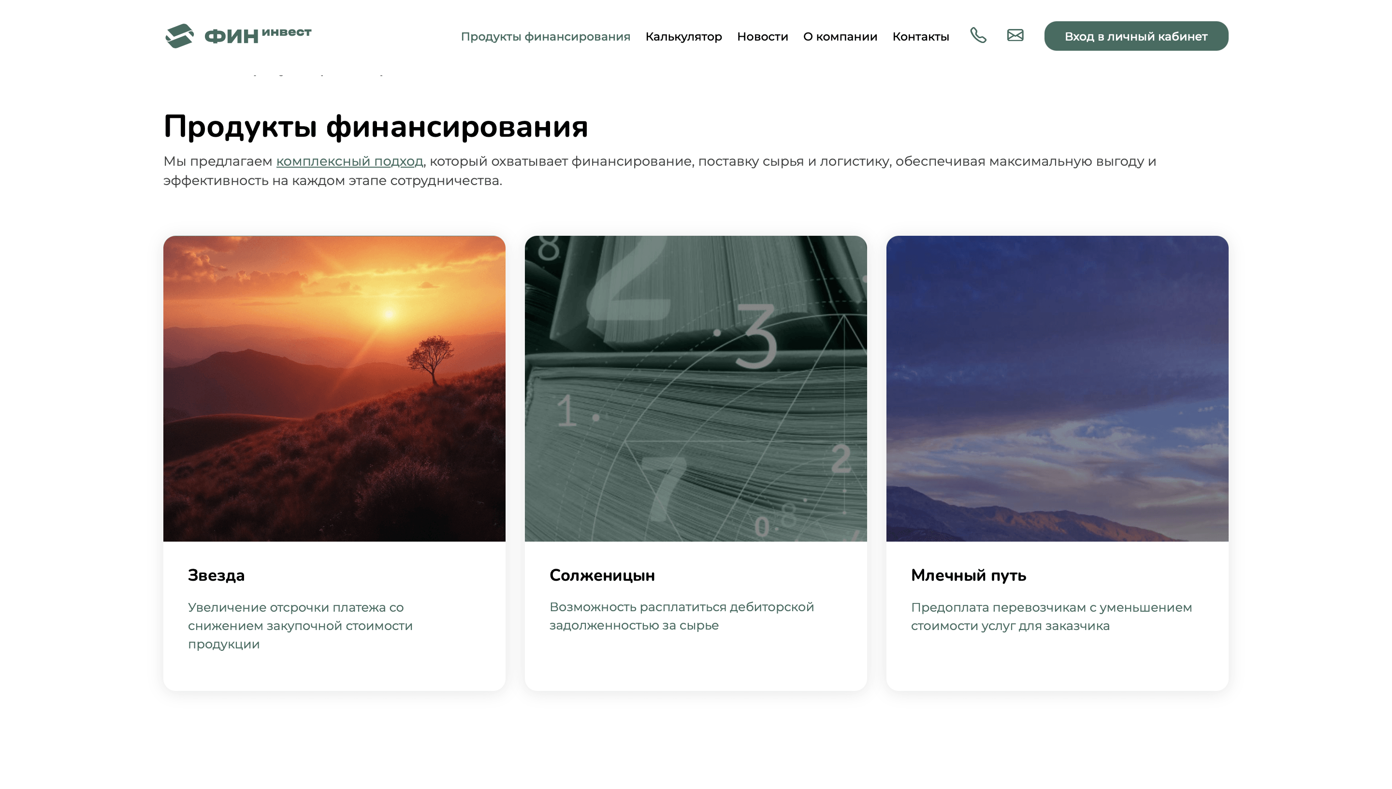Follow the комплексный подход link

pos(349,161)
